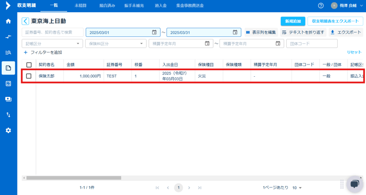Click the エクスポート download button

point(346,32)
